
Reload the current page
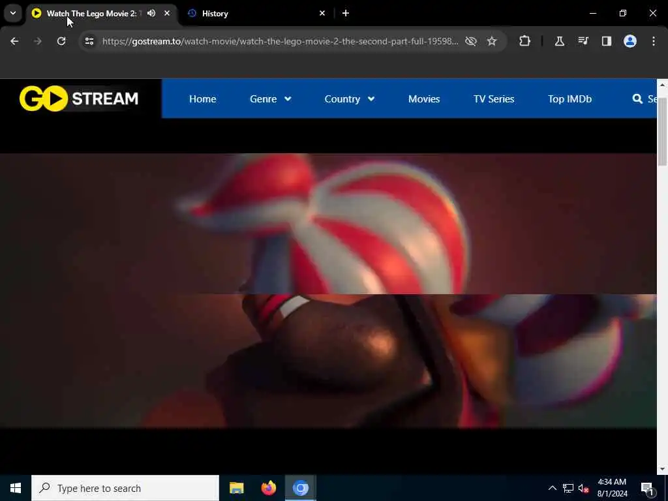61,41
